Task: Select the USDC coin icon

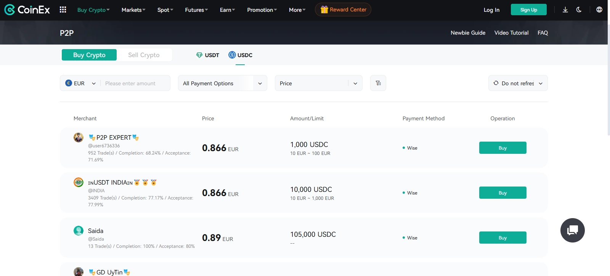Action: coord(232,55)
